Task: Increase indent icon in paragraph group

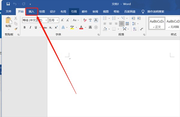Action: pyautogui.click(x=139, y=18)
